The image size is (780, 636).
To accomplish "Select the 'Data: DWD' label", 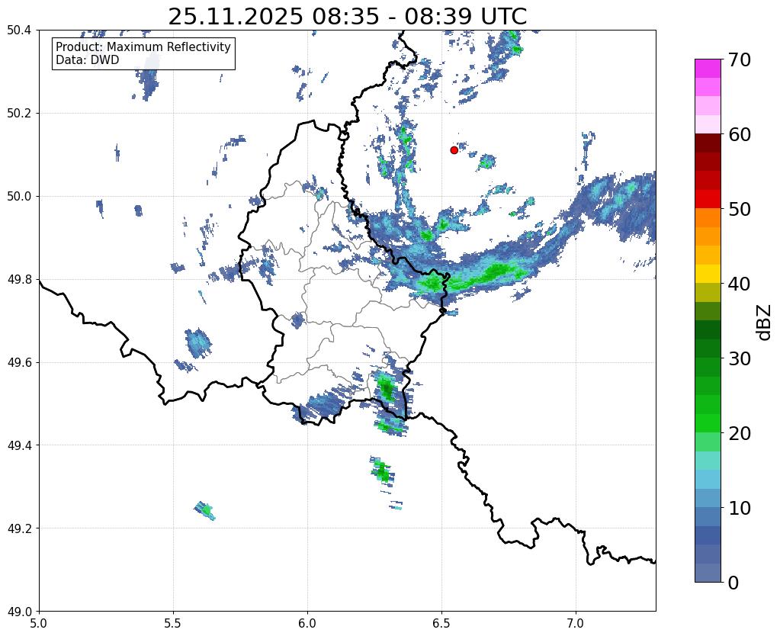I will (87, 59).
